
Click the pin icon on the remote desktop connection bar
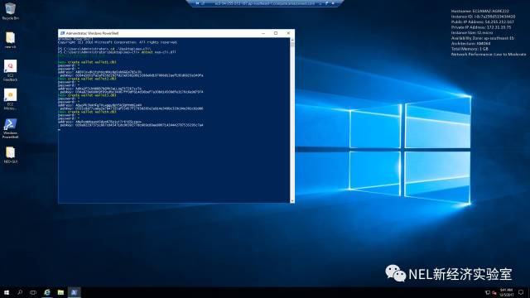198,3
